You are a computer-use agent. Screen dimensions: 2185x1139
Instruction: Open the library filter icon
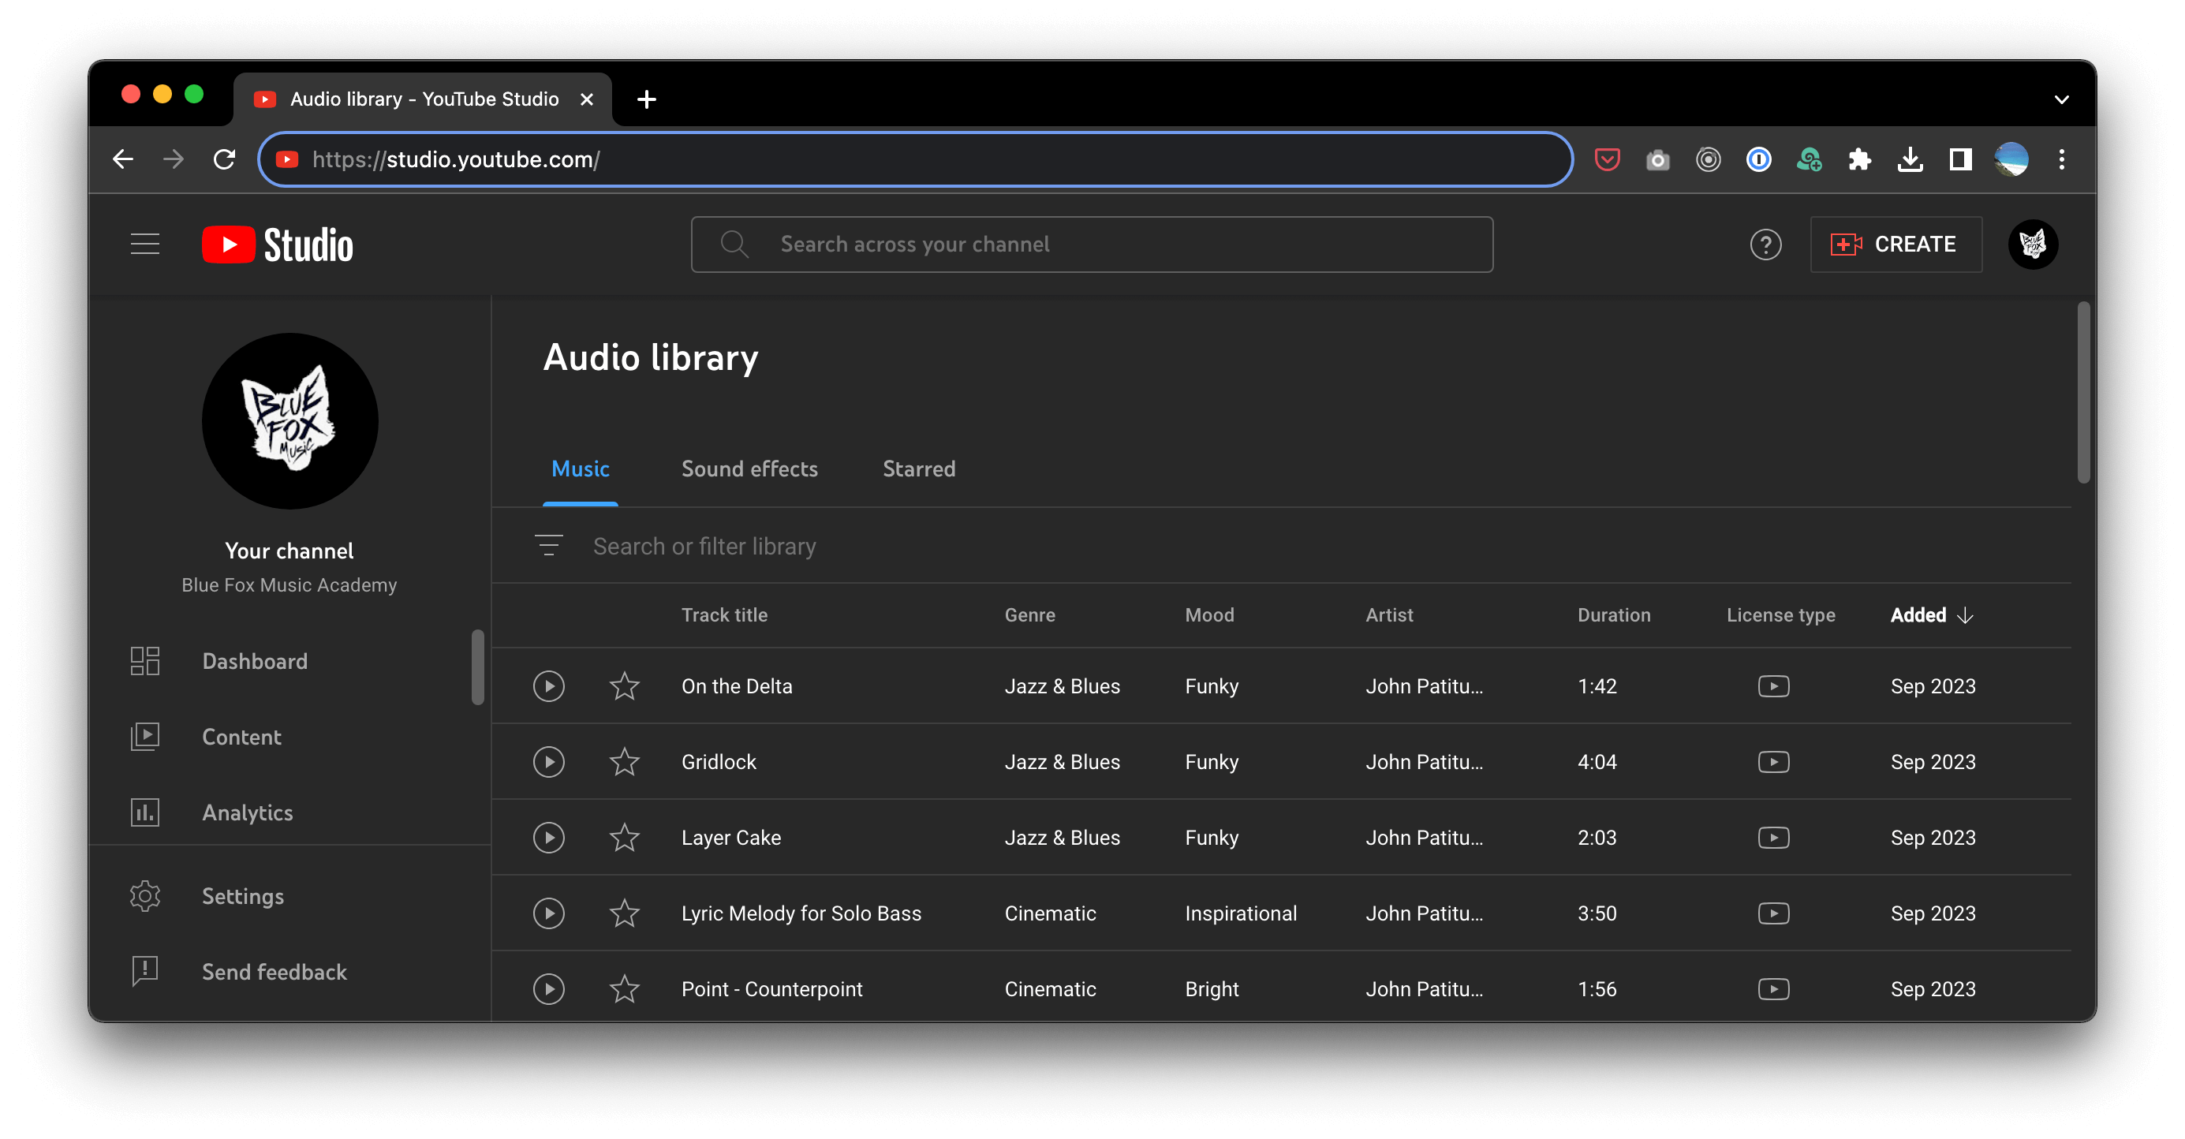click(x=549, y=545)
